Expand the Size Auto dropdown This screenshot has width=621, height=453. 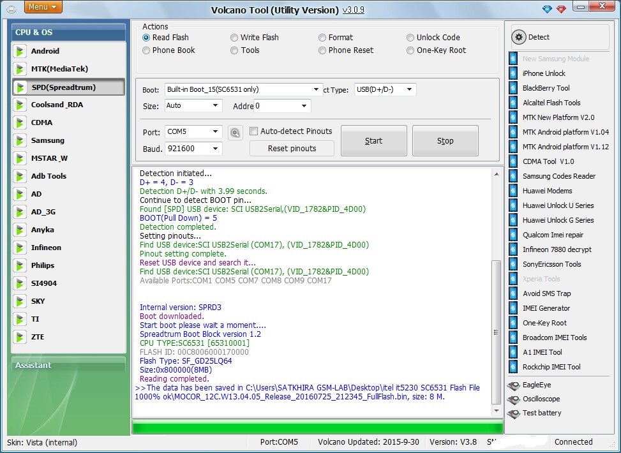click(x=215, y=106)
